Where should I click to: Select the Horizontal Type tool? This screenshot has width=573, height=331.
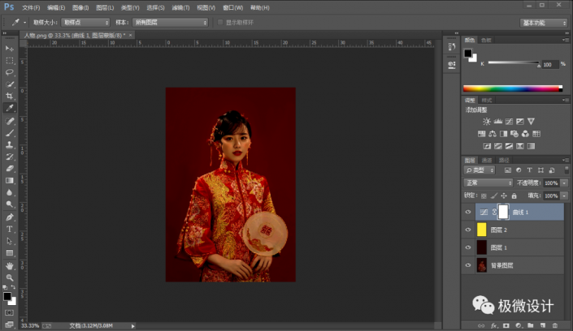(10, 229)
